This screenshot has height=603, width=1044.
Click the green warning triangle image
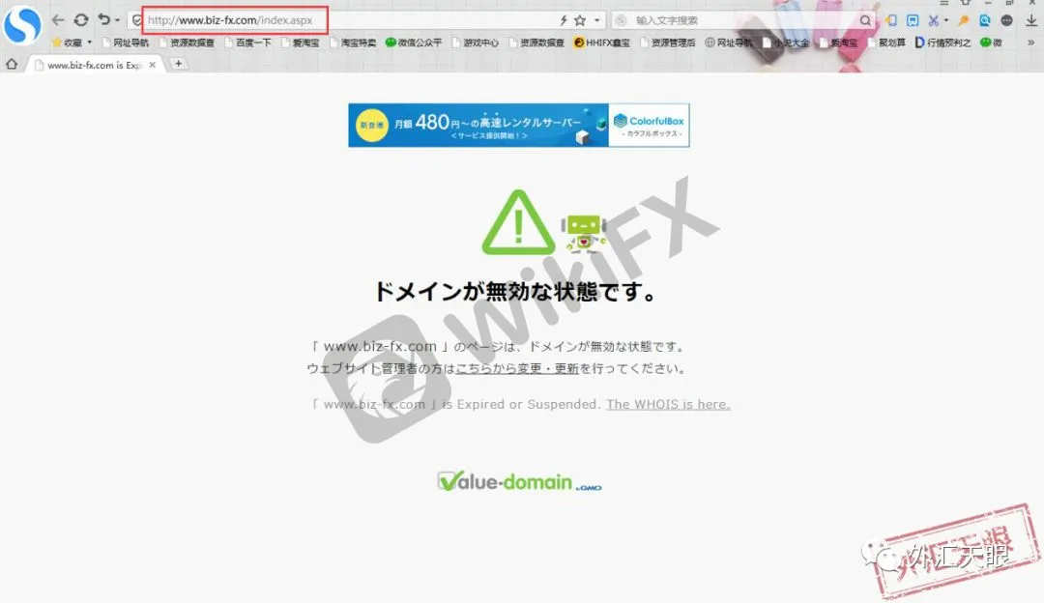(519, 222)
